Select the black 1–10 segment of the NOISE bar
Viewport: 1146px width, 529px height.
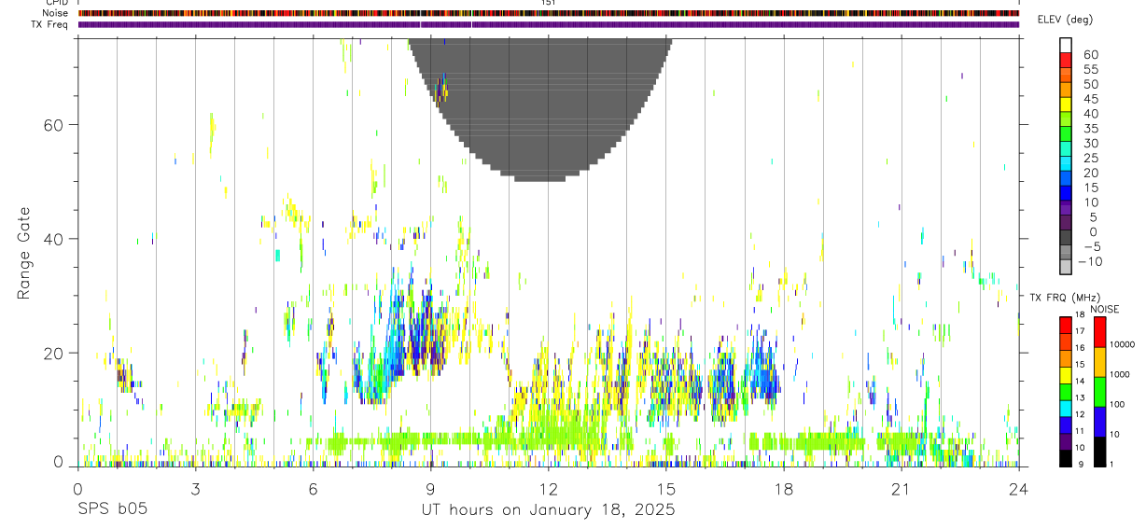(x=1100, y=452)
